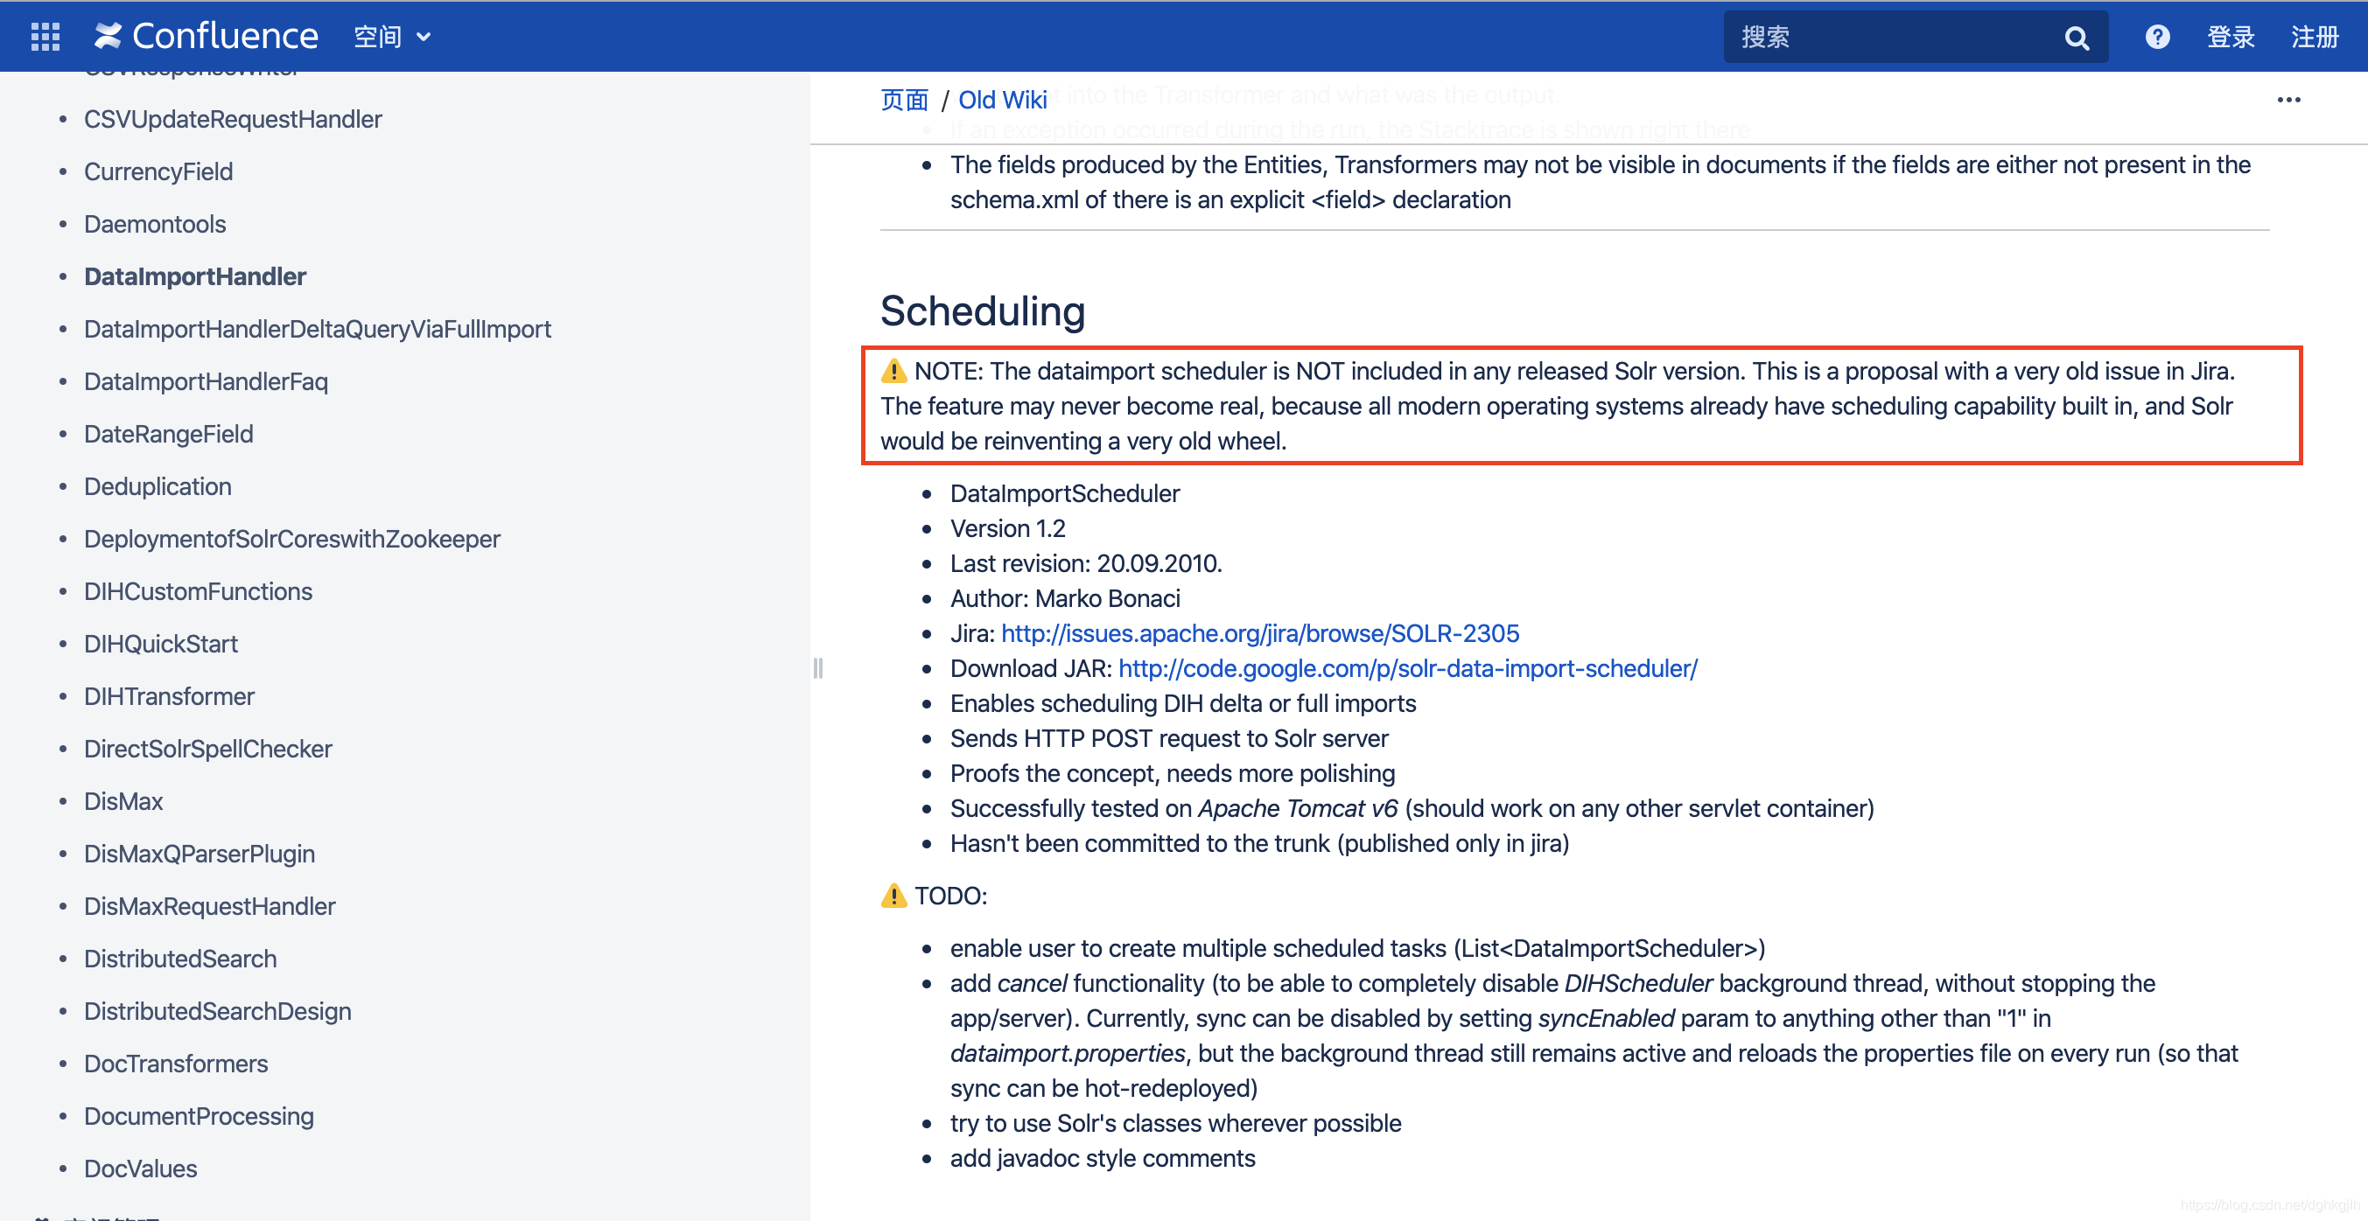Open DisMaxQParserPlugin page
This screenshot has width=2368, height=1221.
click(x=200, y=854)
